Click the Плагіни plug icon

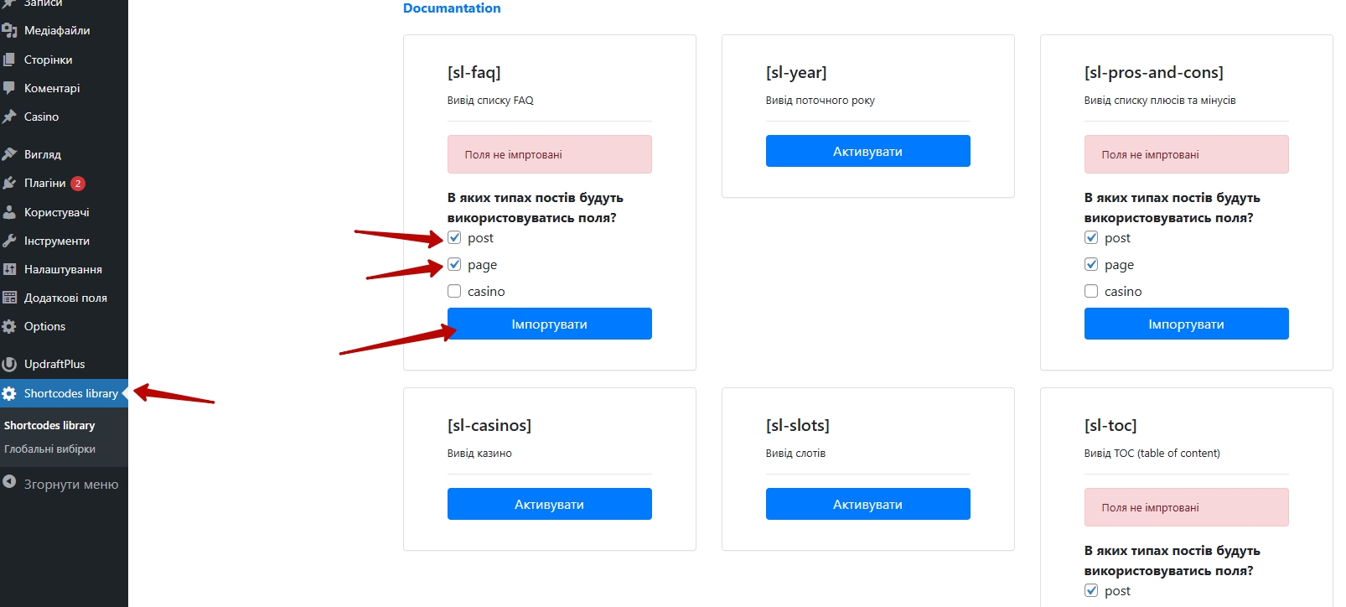point(9,183)
